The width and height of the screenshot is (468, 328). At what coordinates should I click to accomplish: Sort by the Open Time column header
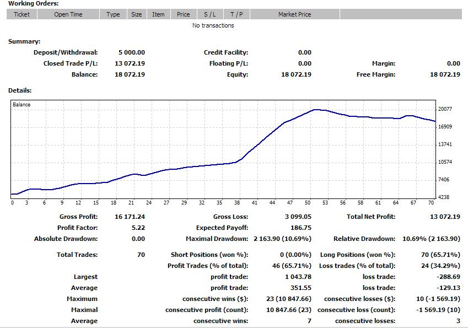(68, 14)
